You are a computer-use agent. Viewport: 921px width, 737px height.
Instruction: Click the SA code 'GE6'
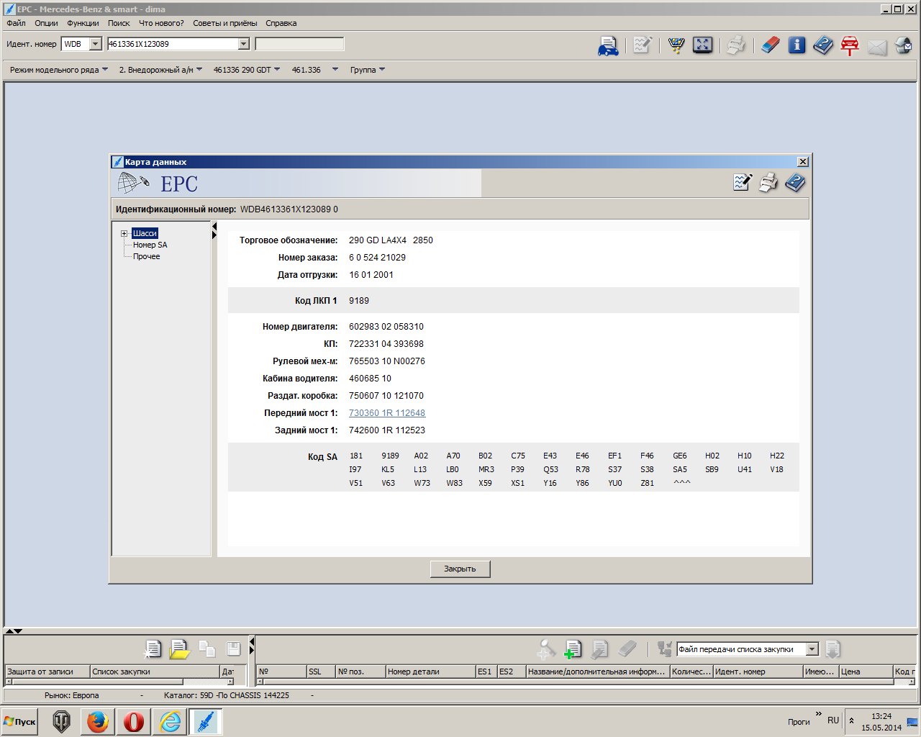(680, 456)
